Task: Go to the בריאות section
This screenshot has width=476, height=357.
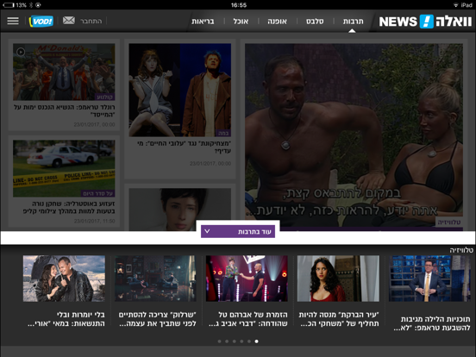Action: pyautogui.click(x=203, y=22)
